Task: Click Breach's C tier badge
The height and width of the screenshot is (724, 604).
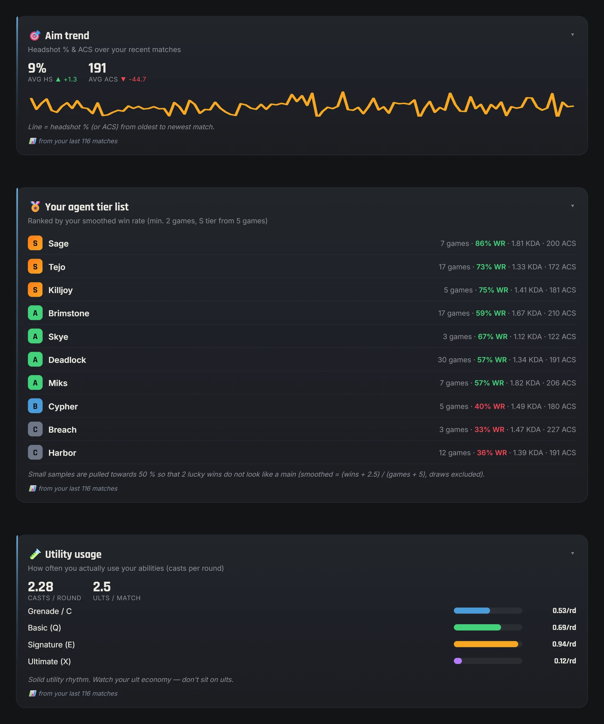Action: tap(35, 430)
